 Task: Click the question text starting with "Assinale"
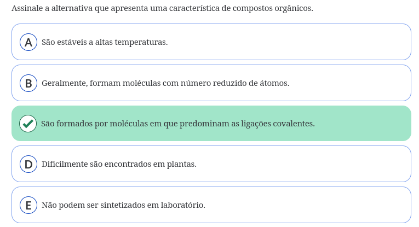[x=162, y=8]
